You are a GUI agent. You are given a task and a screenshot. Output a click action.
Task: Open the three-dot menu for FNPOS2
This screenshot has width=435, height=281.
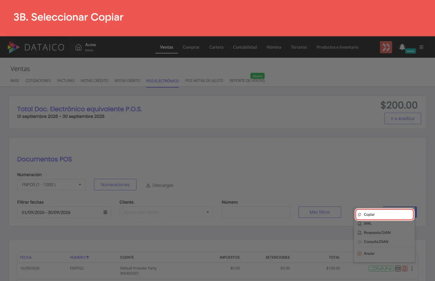[x=412, y=268]
